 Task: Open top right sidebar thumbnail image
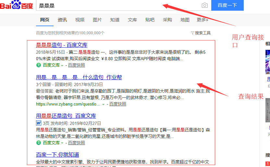coord(268,62)
